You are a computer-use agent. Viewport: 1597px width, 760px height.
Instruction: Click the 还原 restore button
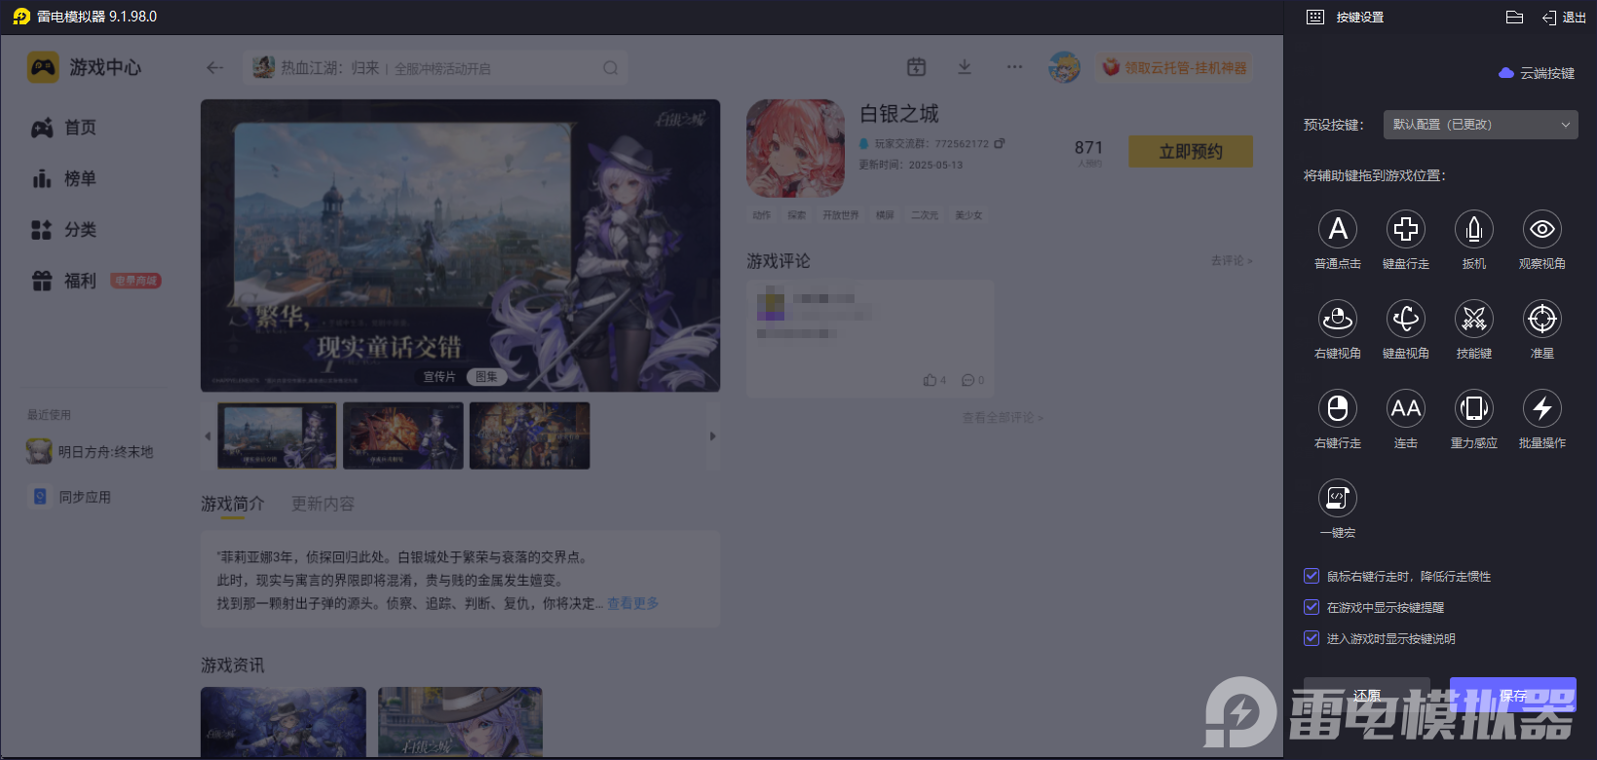click(x=1366, y=695)
